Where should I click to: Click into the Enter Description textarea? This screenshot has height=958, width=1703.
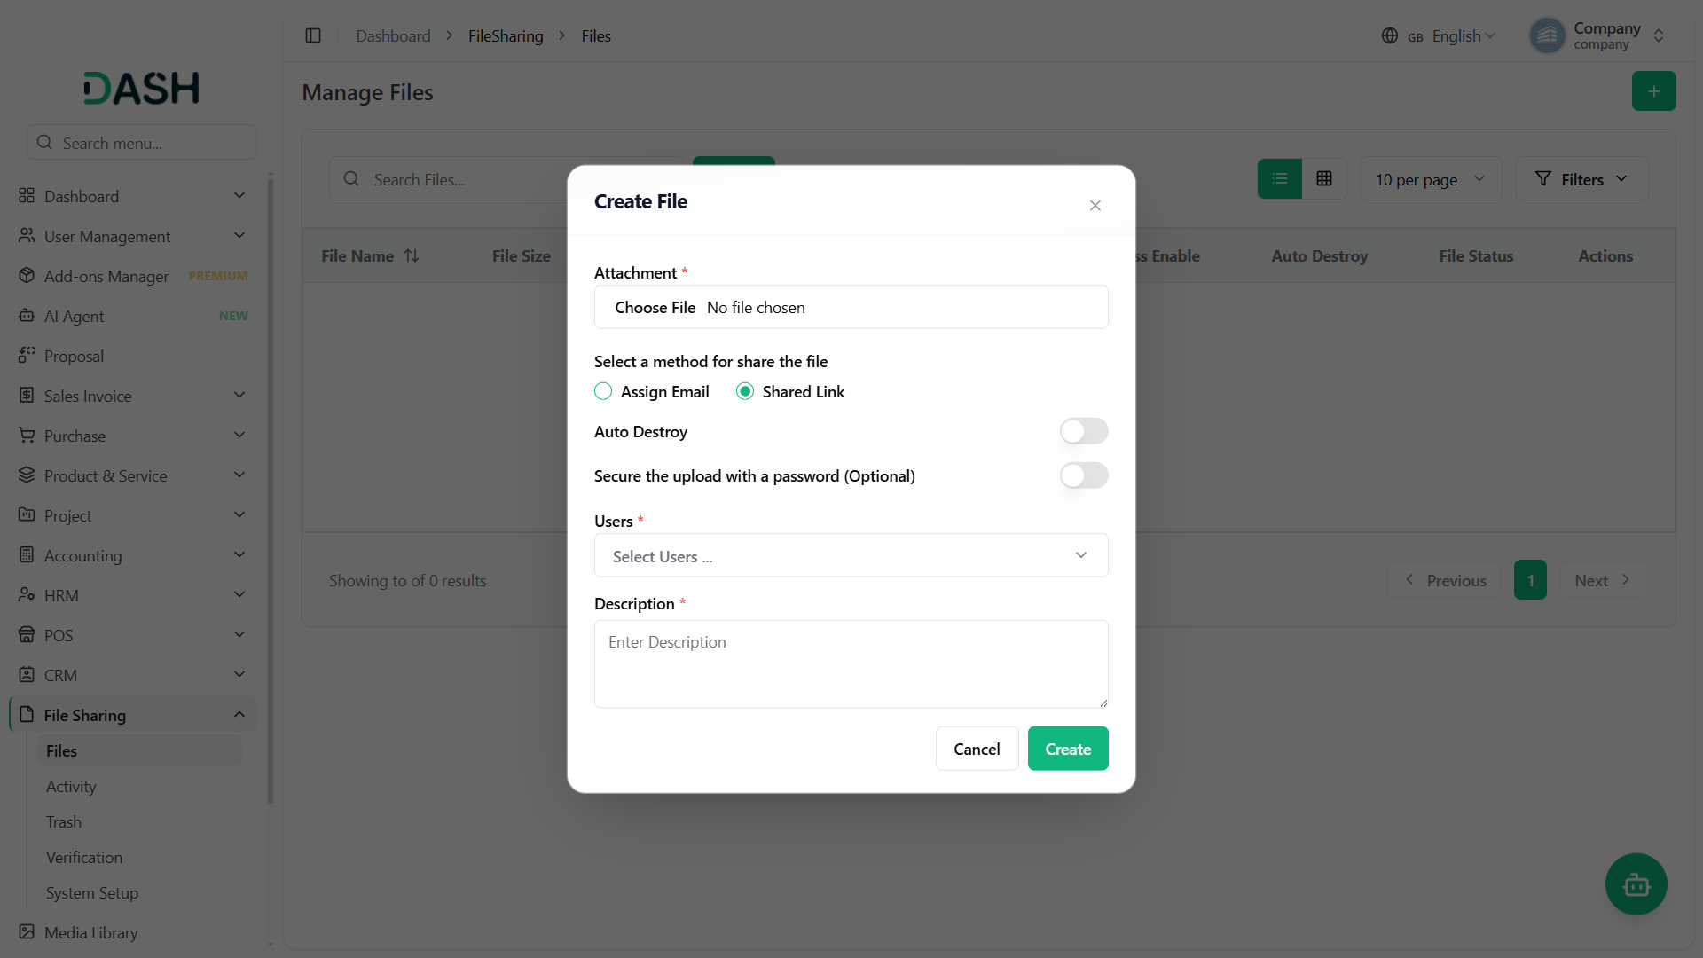pyautogui.click(x=851, y=664)
